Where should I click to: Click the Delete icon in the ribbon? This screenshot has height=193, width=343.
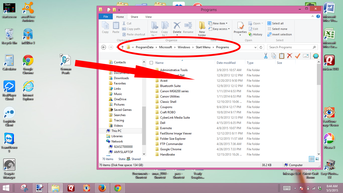pos(177,26)
